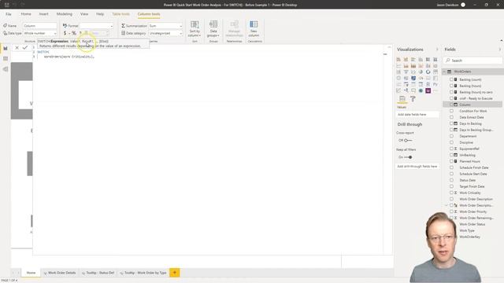The width and height of the screenshot is (504, 283).
Task: Open the Home ribbon tab
Action: point(26,14)
